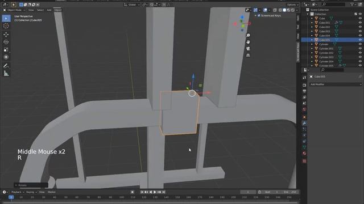Open the viewport Add menu
The image size is (364, 204).
49,10
